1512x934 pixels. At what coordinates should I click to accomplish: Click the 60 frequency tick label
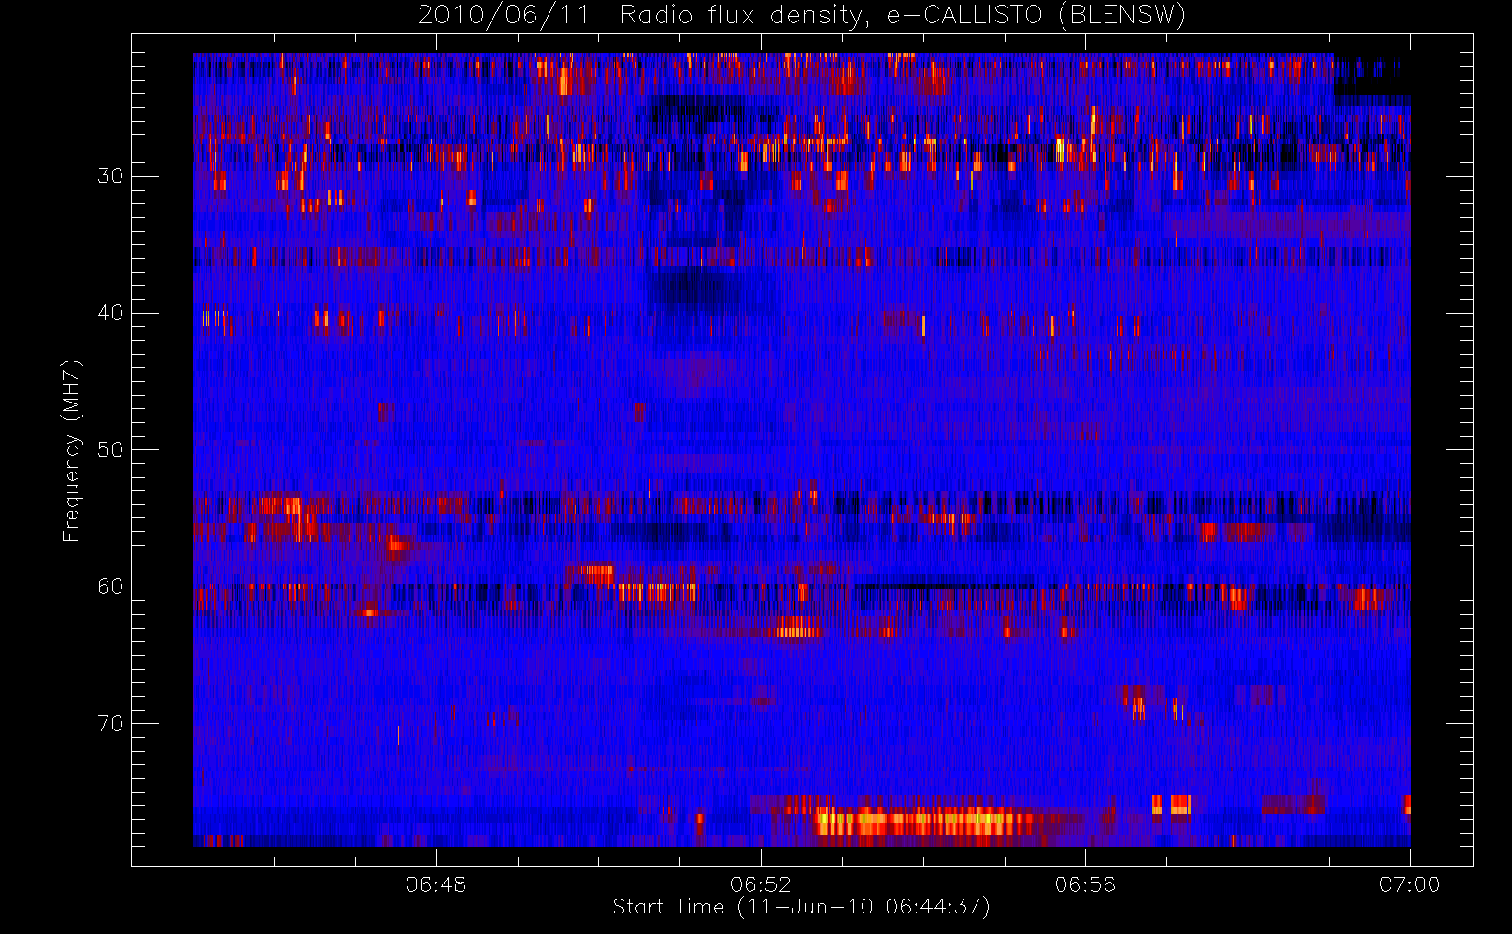coord(110,587)
